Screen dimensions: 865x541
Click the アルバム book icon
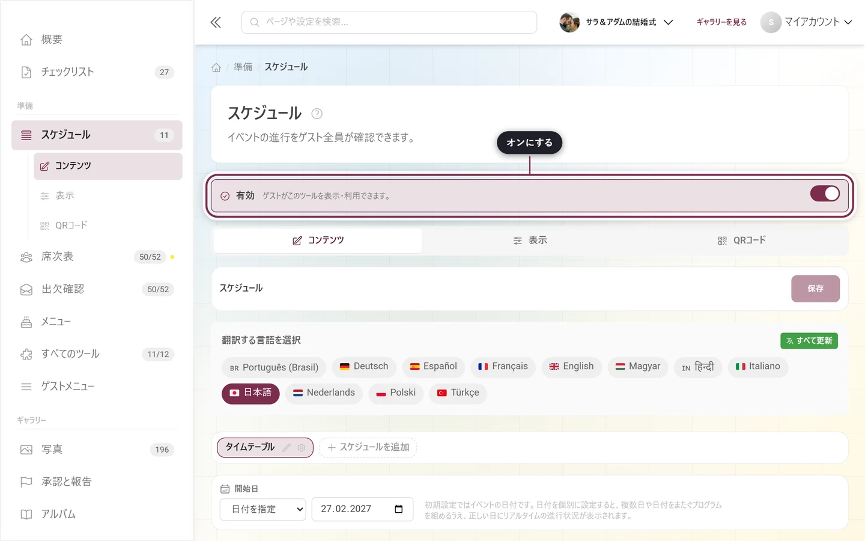pyautogui.click(x=26, y=515)
